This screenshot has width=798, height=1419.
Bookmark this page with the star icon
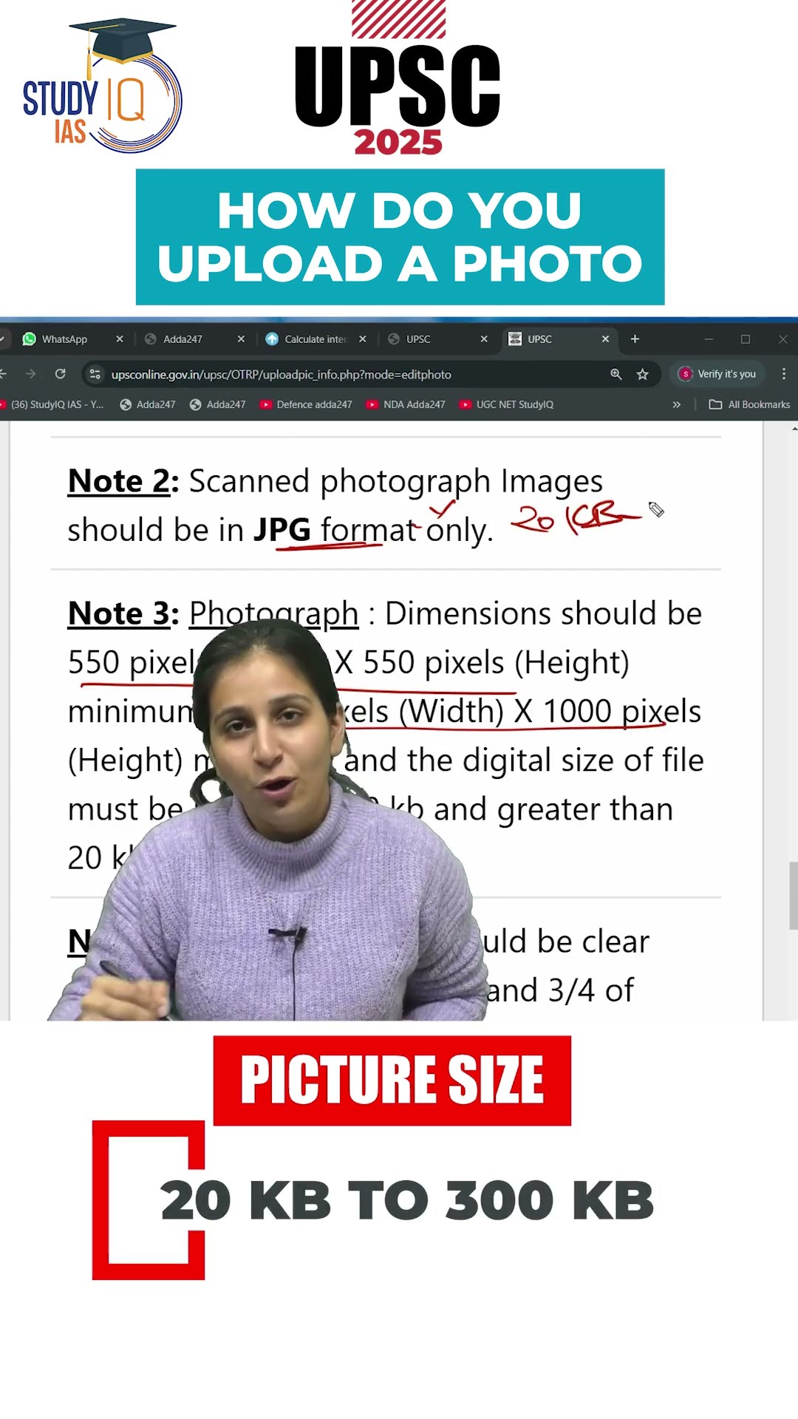pos(643,374)
